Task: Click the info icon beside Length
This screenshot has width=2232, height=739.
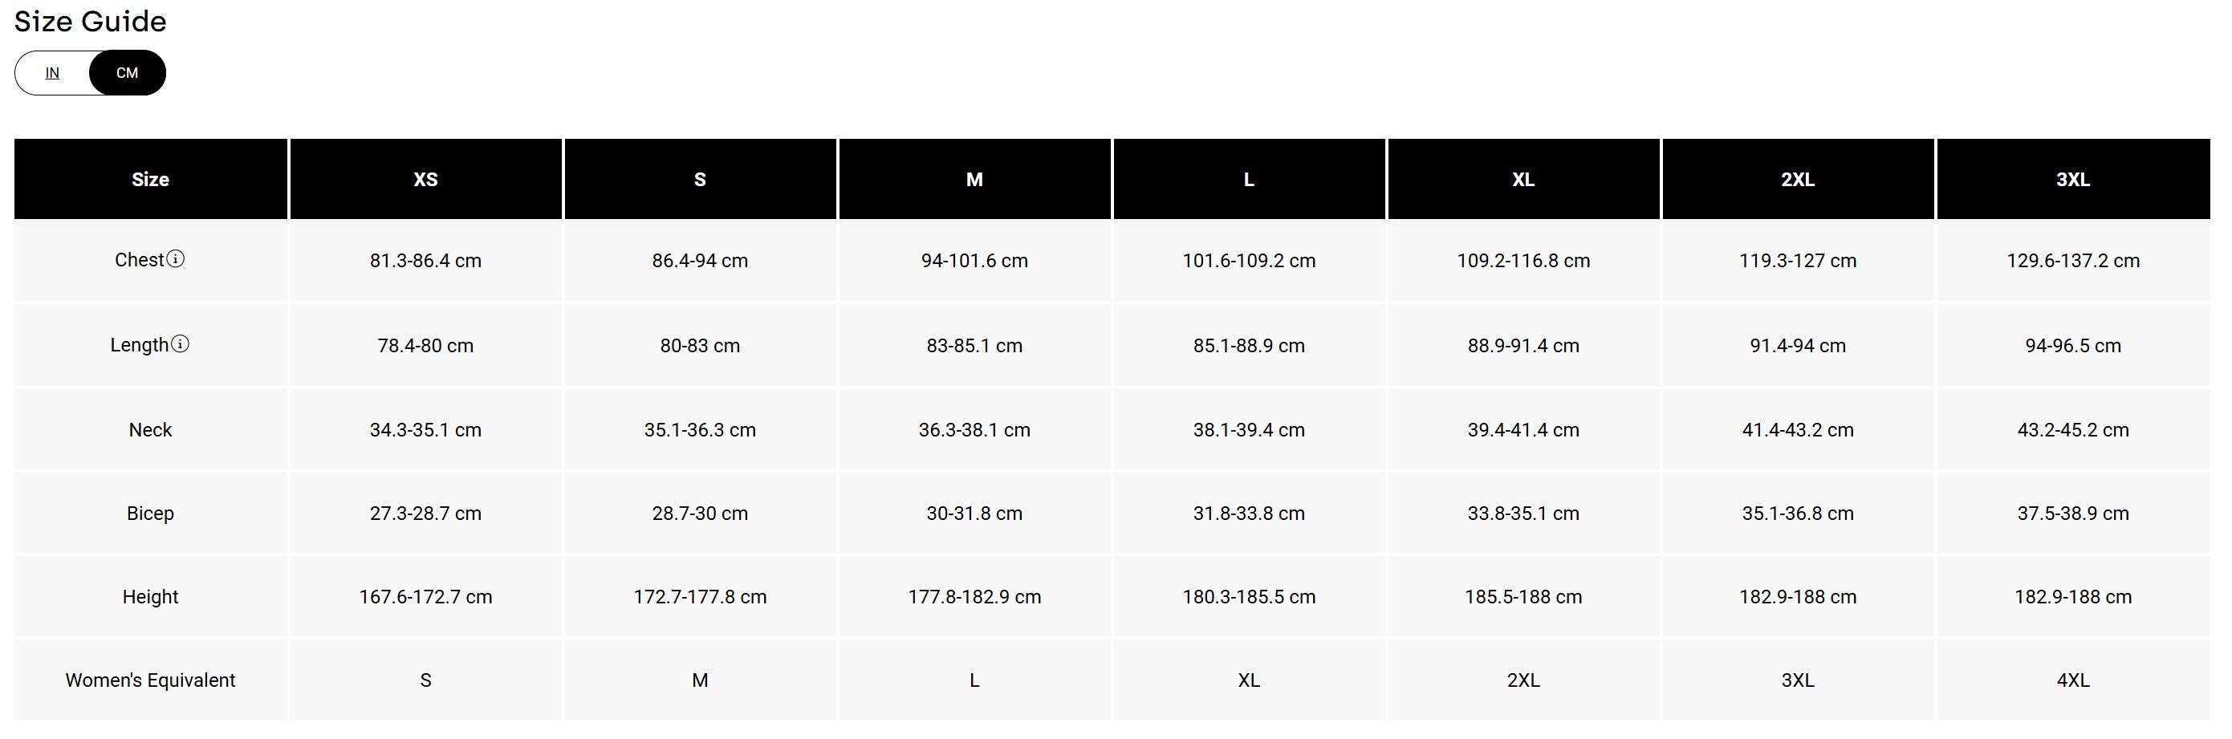Action: [x=179, y=344]
